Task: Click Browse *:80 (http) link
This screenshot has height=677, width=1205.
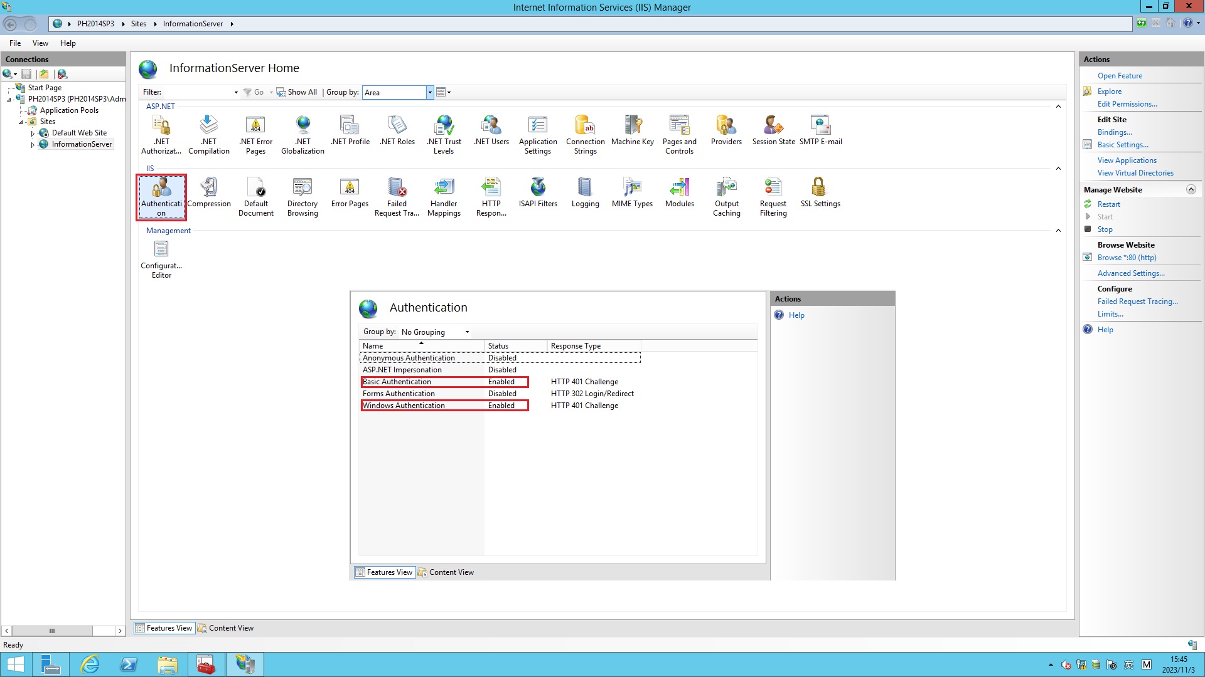Action: 1127,258
